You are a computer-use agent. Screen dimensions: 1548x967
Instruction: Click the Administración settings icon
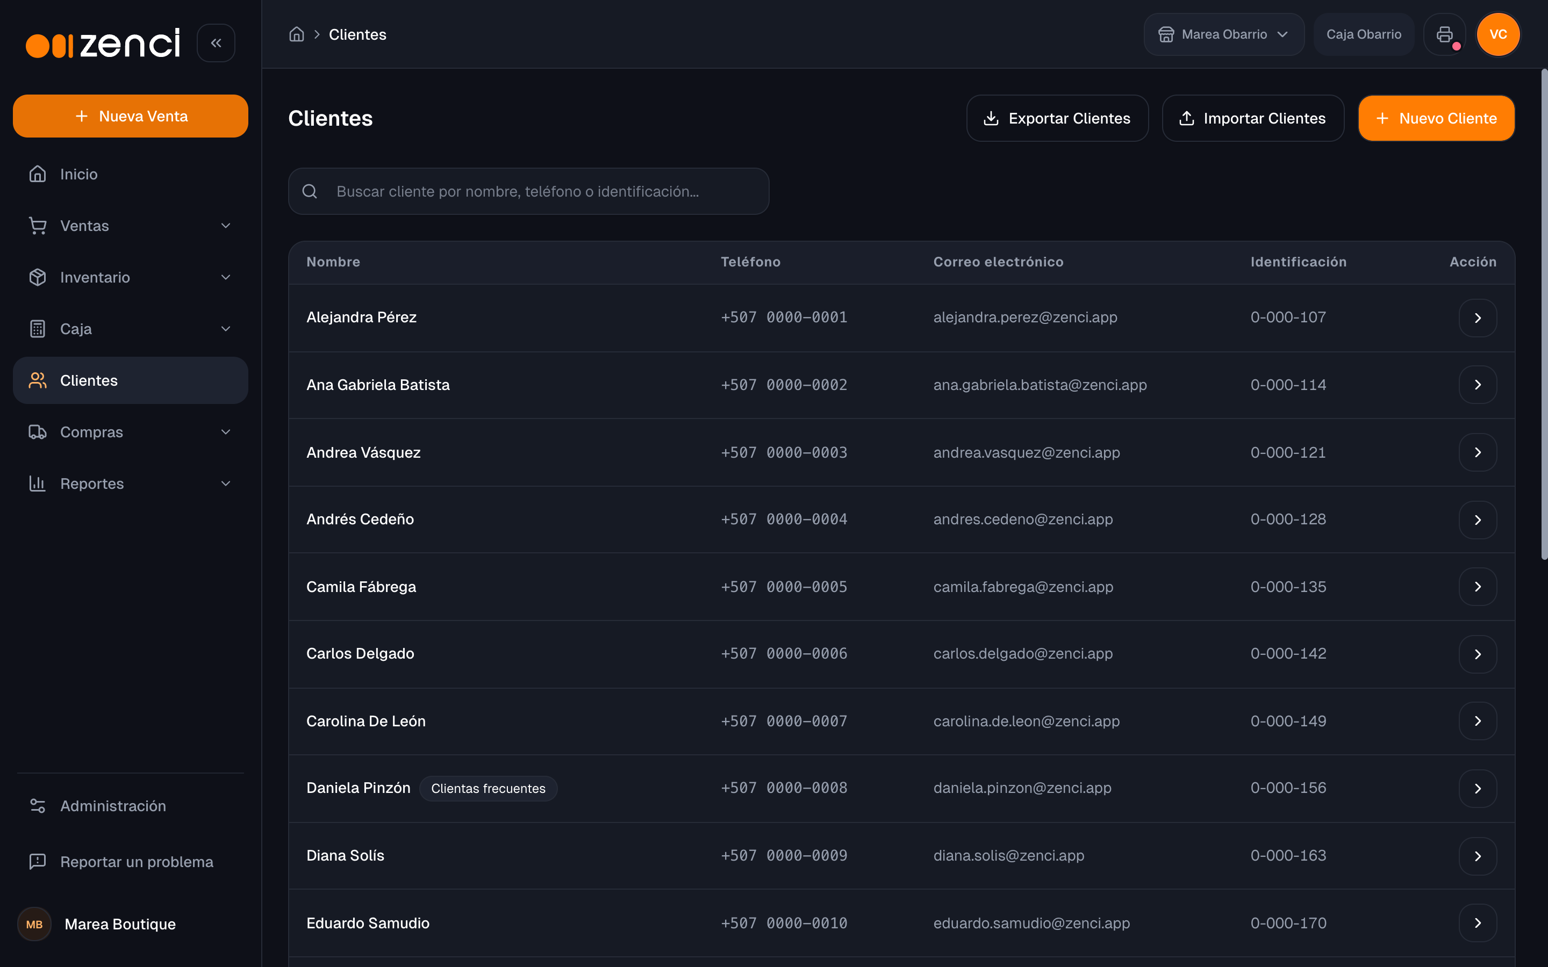[38, 806]
